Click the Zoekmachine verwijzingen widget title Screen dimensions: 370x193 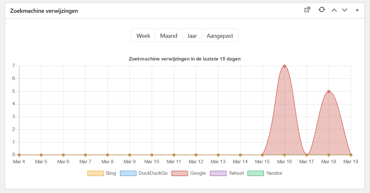(44, 11)
